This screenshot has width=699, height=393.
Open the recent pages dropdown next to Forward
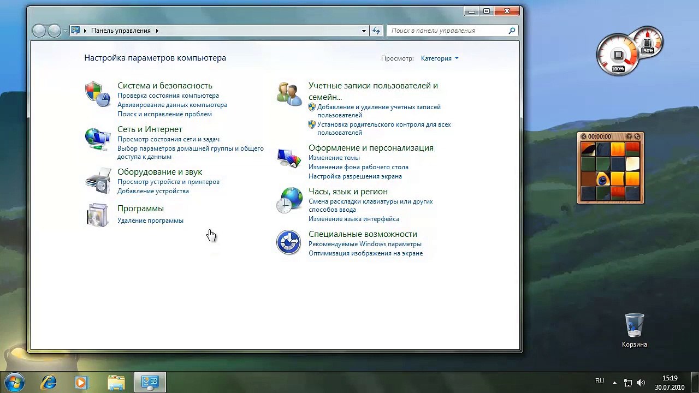[x=65, y=31]
